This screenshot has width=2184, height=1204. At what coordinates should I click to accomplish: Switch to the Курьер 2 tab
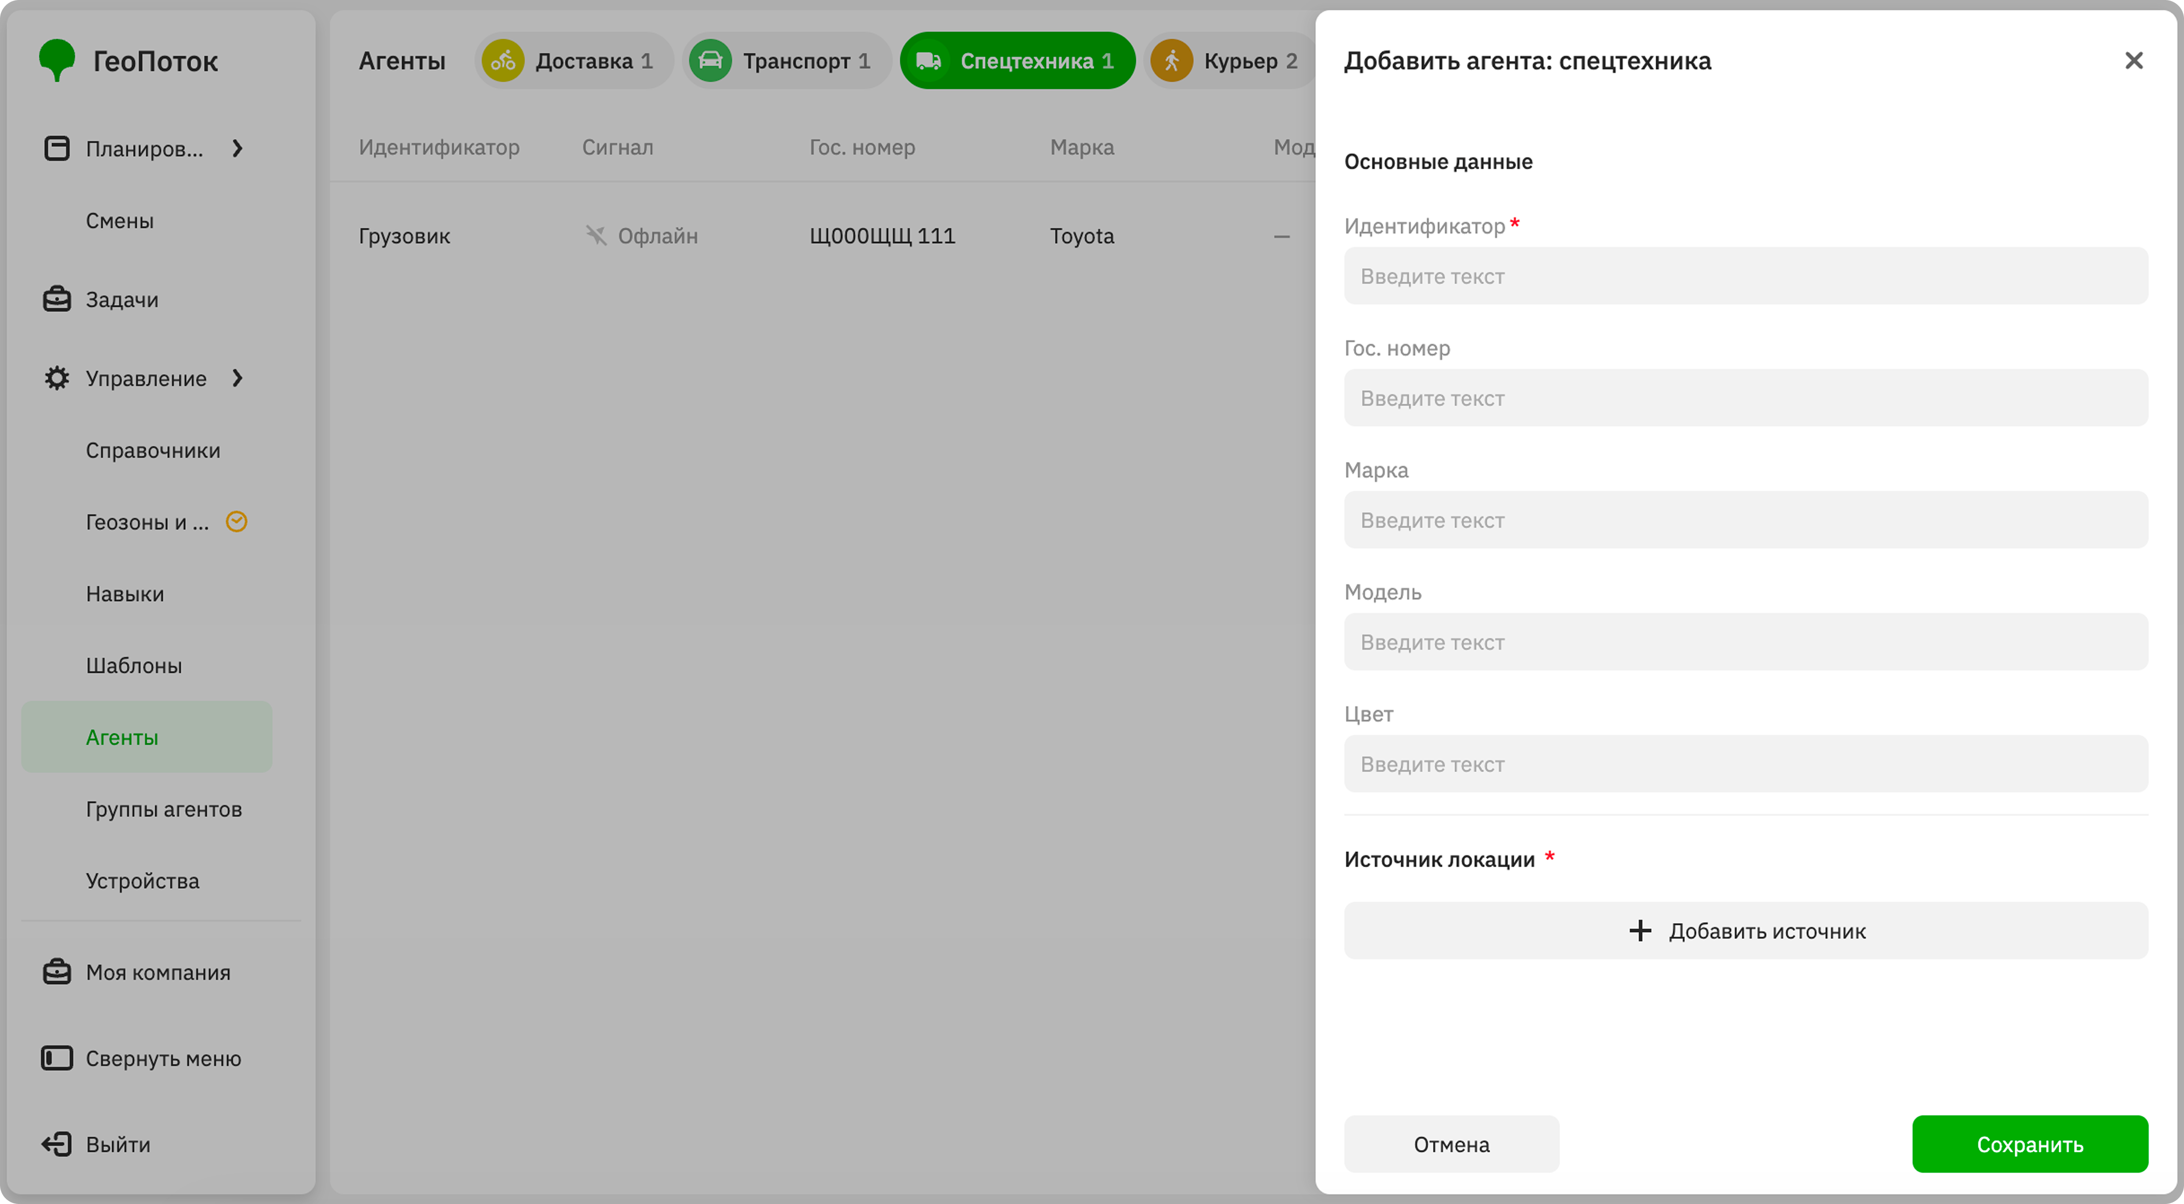point(1230,61)
